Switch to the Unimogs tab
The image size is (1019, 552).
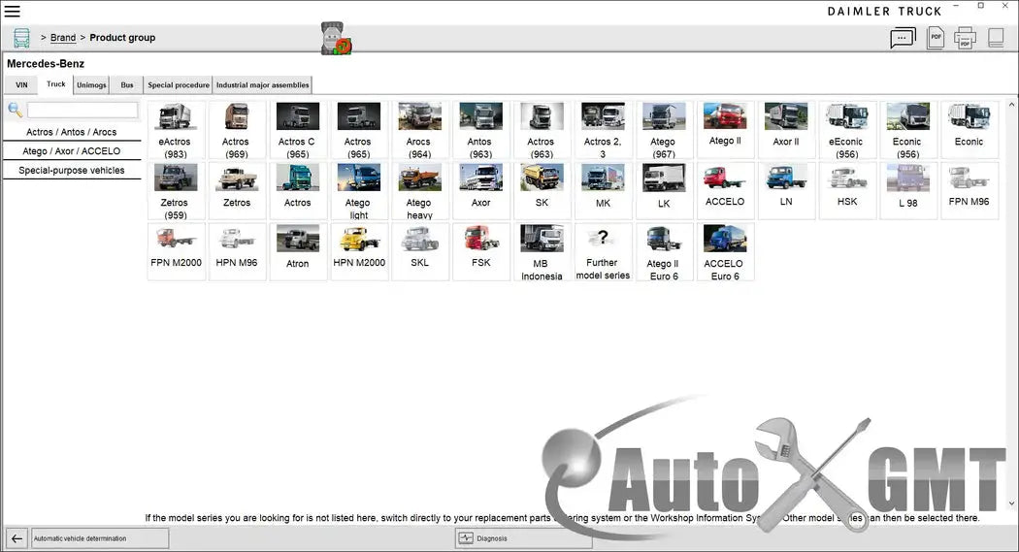point(91,85)
